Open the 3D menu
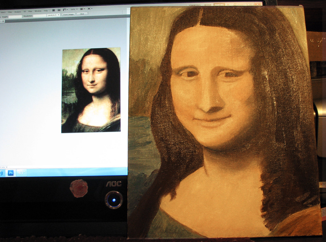This screenshot has height=242, width=326. [x=25, y=12]
